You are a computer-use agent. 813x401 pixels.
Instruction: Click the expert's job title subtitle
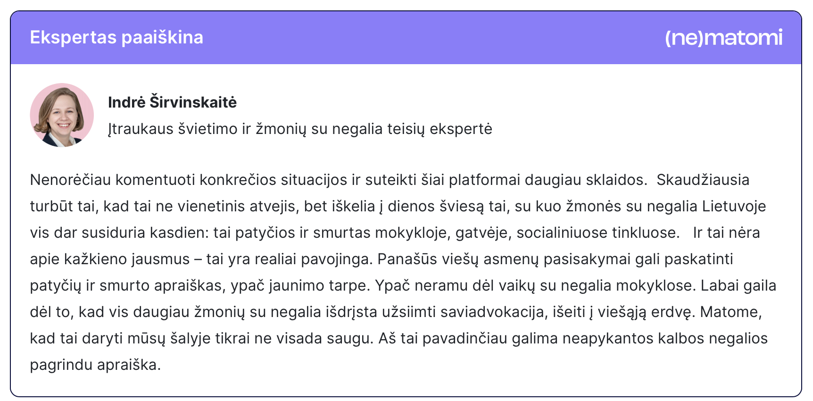tap(300, 129)
